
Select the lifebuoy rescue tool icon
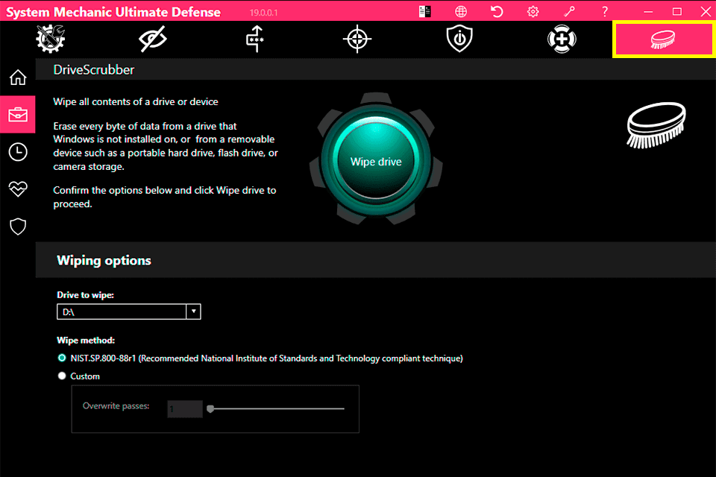click(x=561, y=39)
